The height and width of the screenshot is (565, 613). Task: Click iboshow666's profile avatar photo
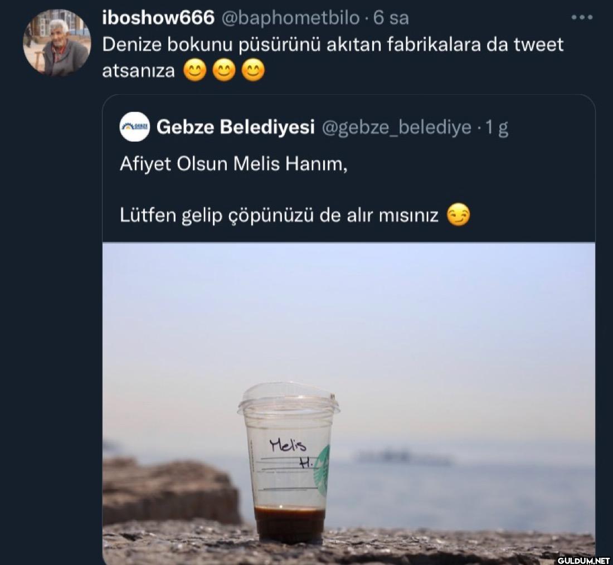(x=57, y=43)
